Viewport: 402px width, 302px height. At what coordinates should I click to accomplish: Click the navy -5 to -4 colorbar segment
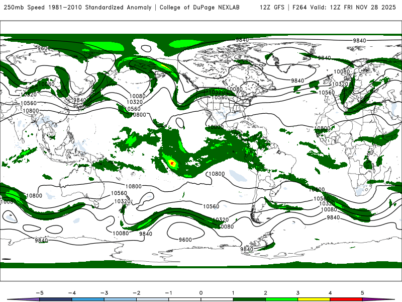pos(56,299)
